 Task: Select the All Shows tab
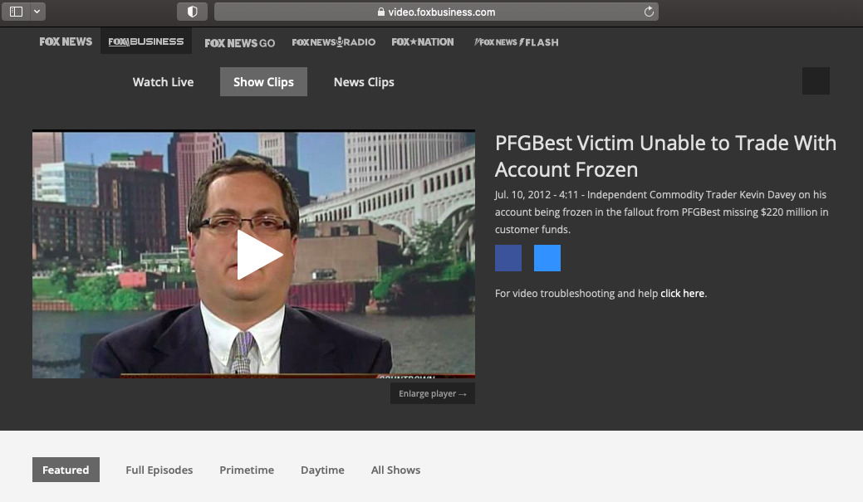[395, 470]
